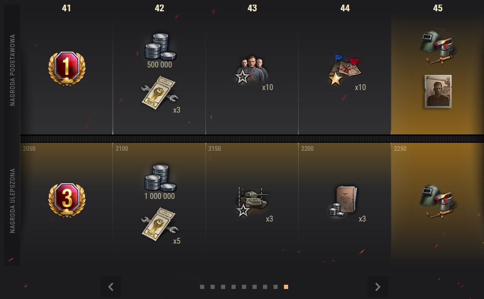
Task: Open the crew member portrait photo
Action: click(438, 91)
